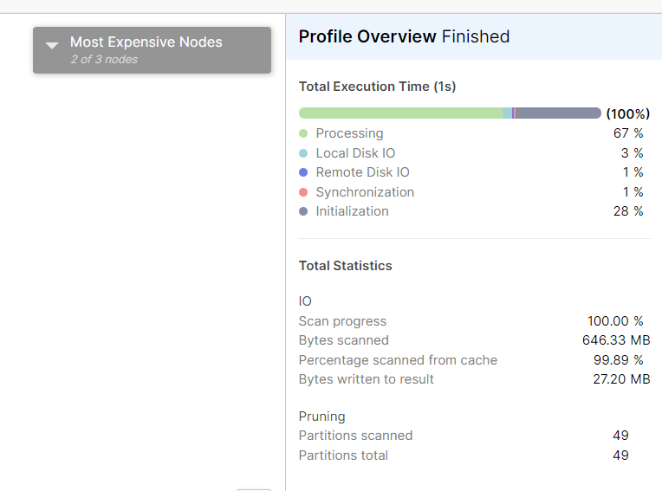Click the light-blue Local Disk segment in bar
The image size is (662, 491).
click(x=507, y=113)
